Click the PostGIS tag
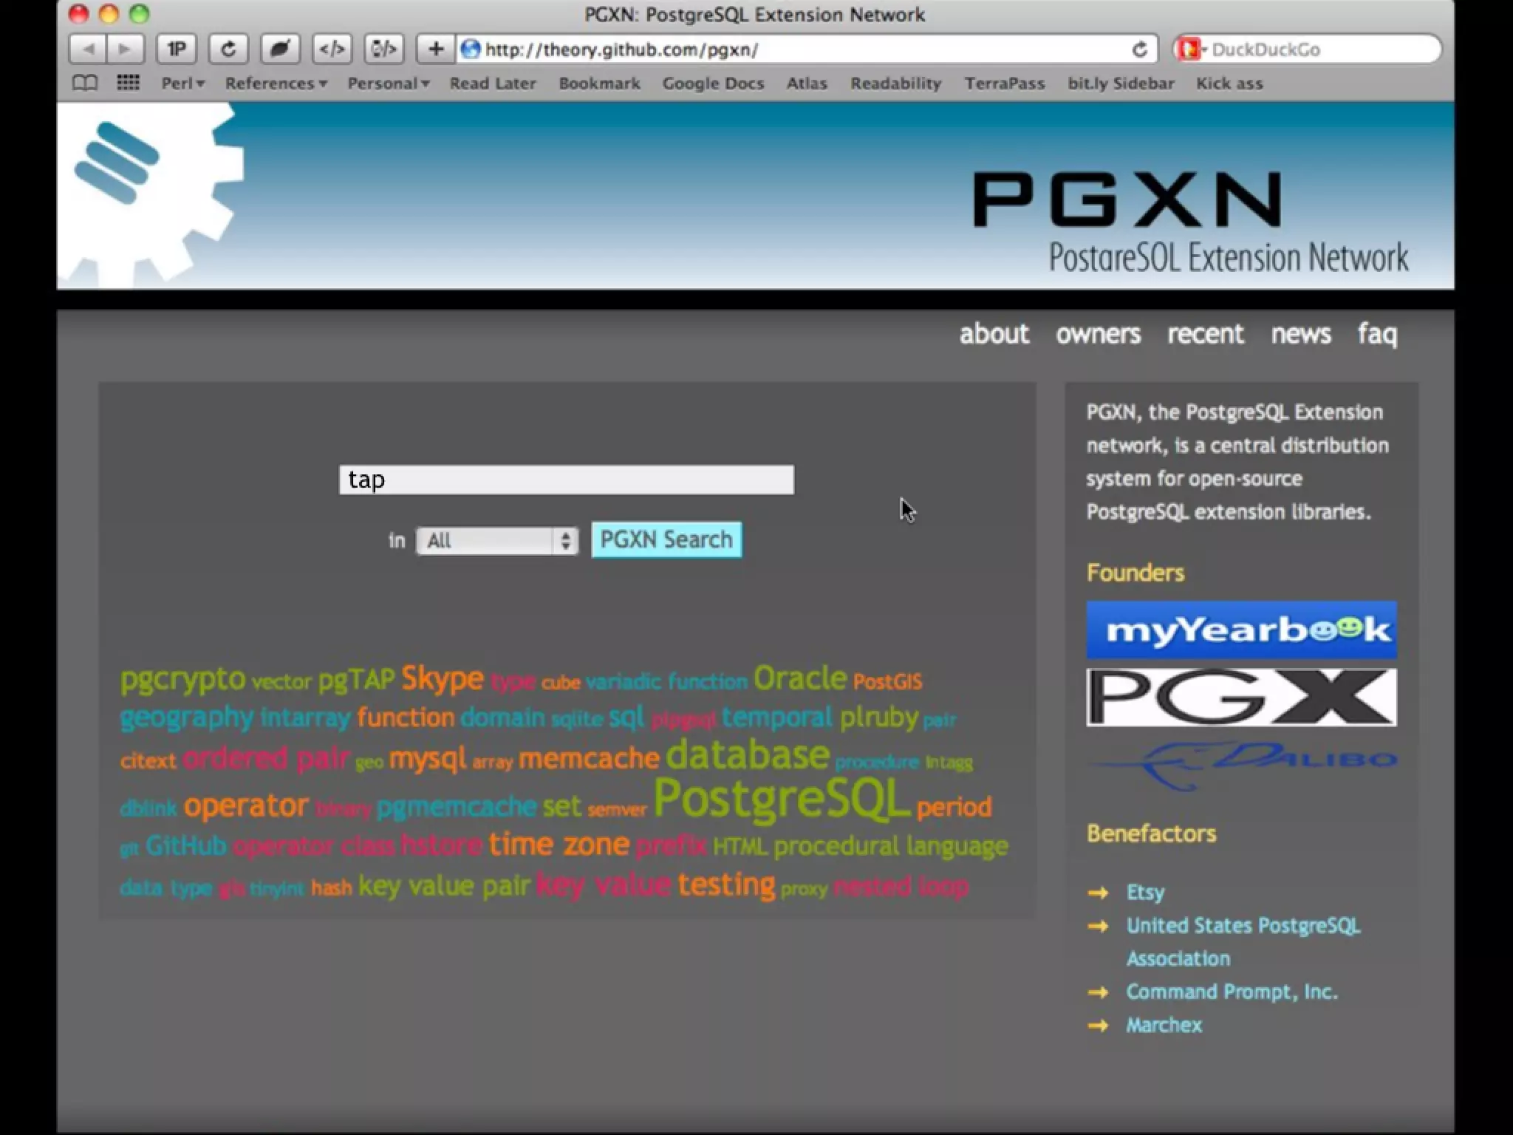This screenshot has width=1513, height=1135. pos(887,681)
